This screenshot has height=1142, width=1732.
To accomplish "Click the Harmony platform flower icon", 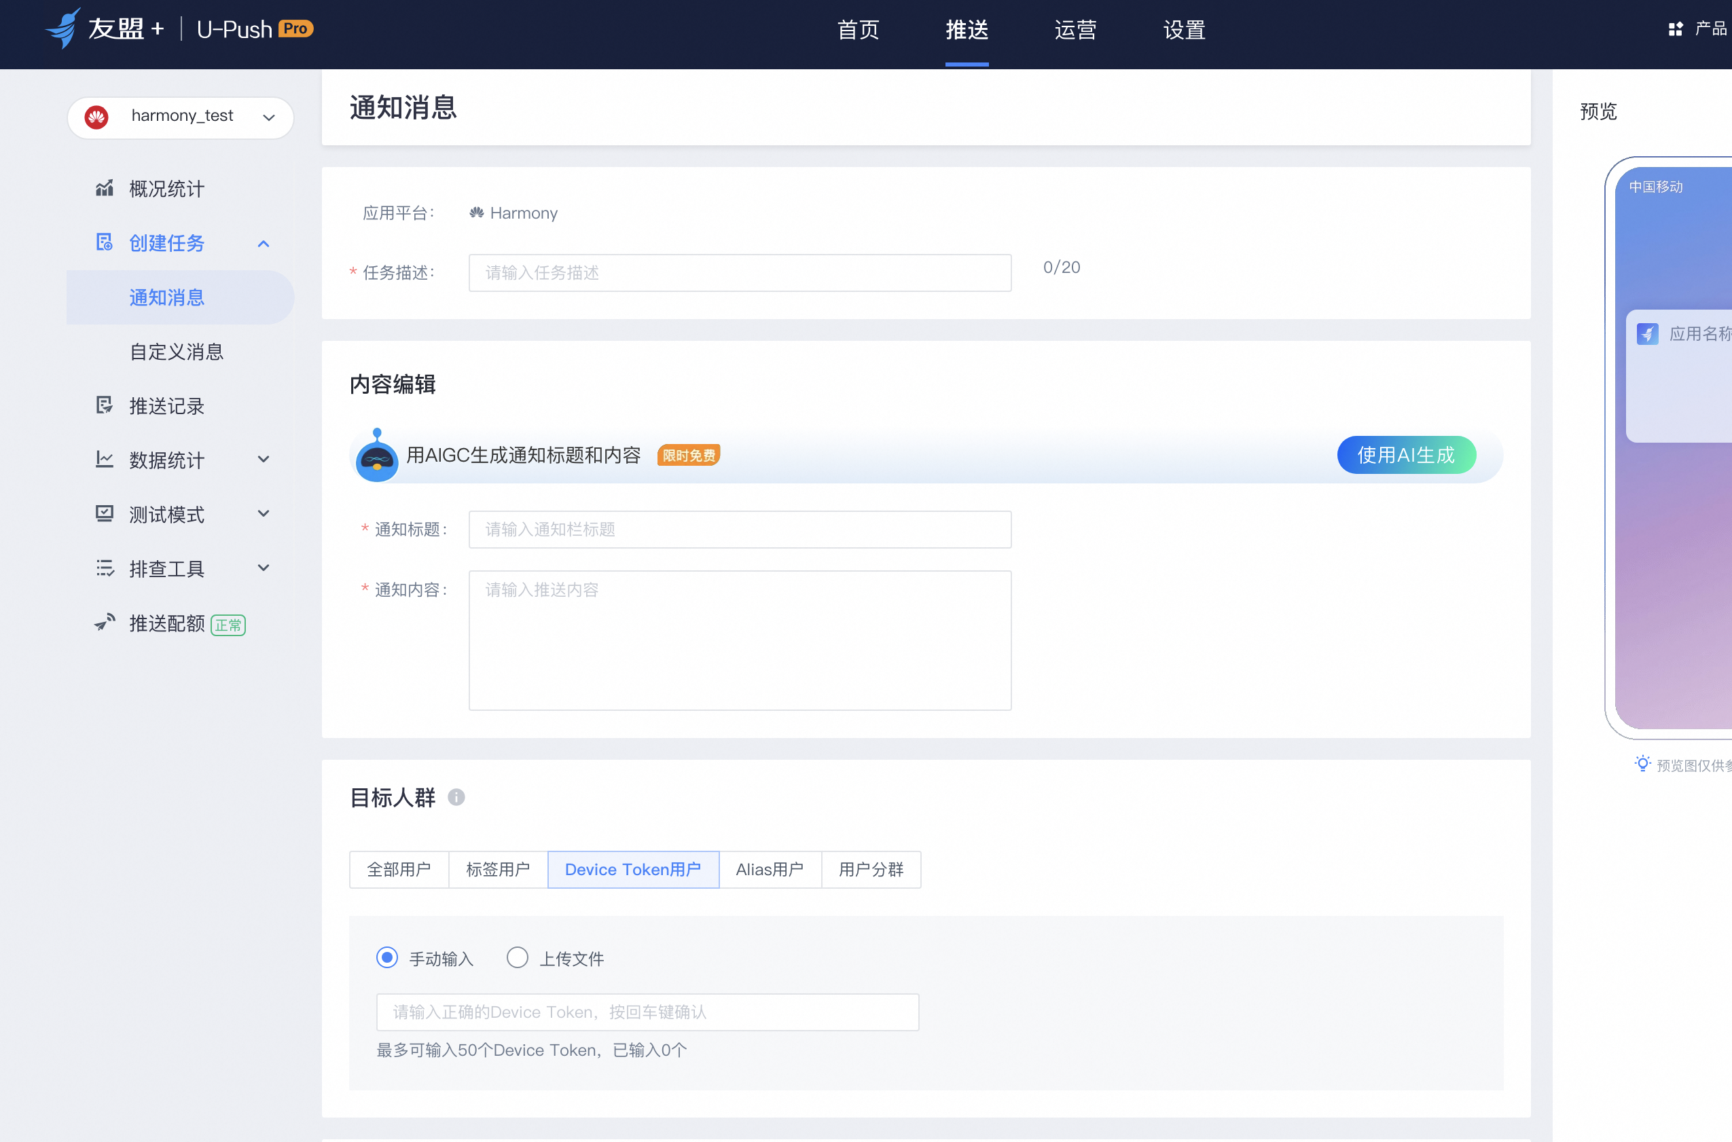I will pyautogui.click(x=477, y=213).
